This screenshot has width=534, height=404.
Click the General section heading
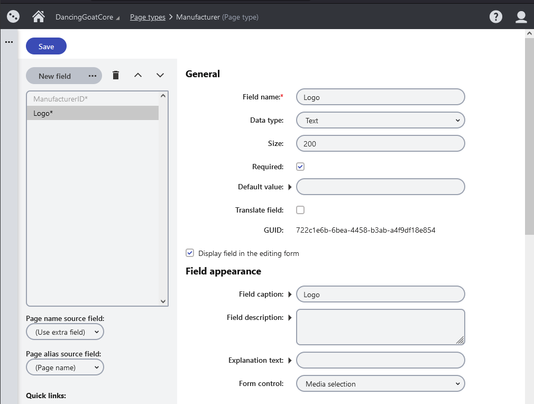pos(202,74)
